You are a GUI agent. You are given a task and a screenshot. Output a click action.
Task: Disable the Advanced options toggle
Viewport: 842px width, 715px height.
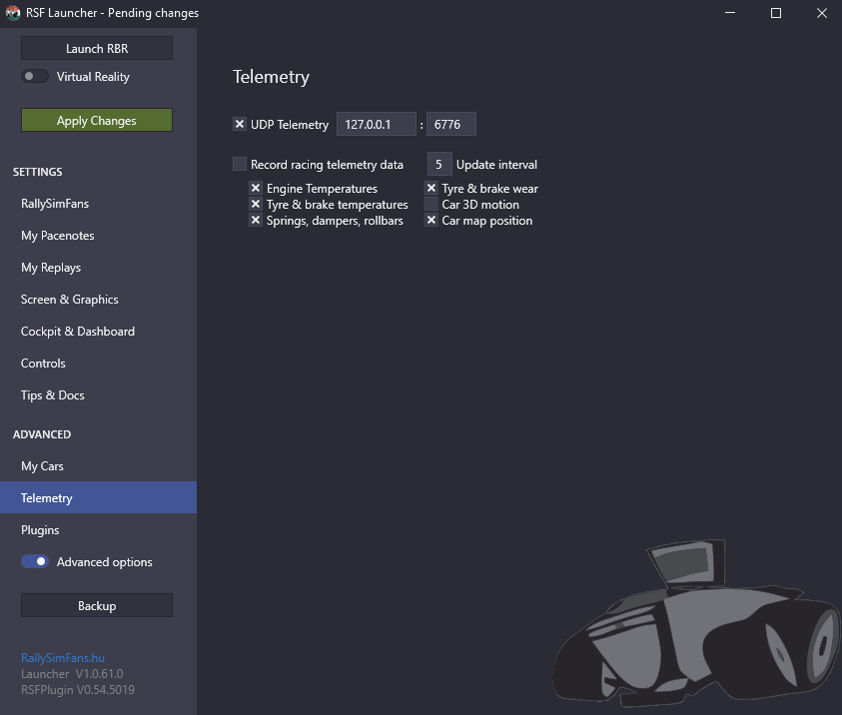tap(35, 562)
